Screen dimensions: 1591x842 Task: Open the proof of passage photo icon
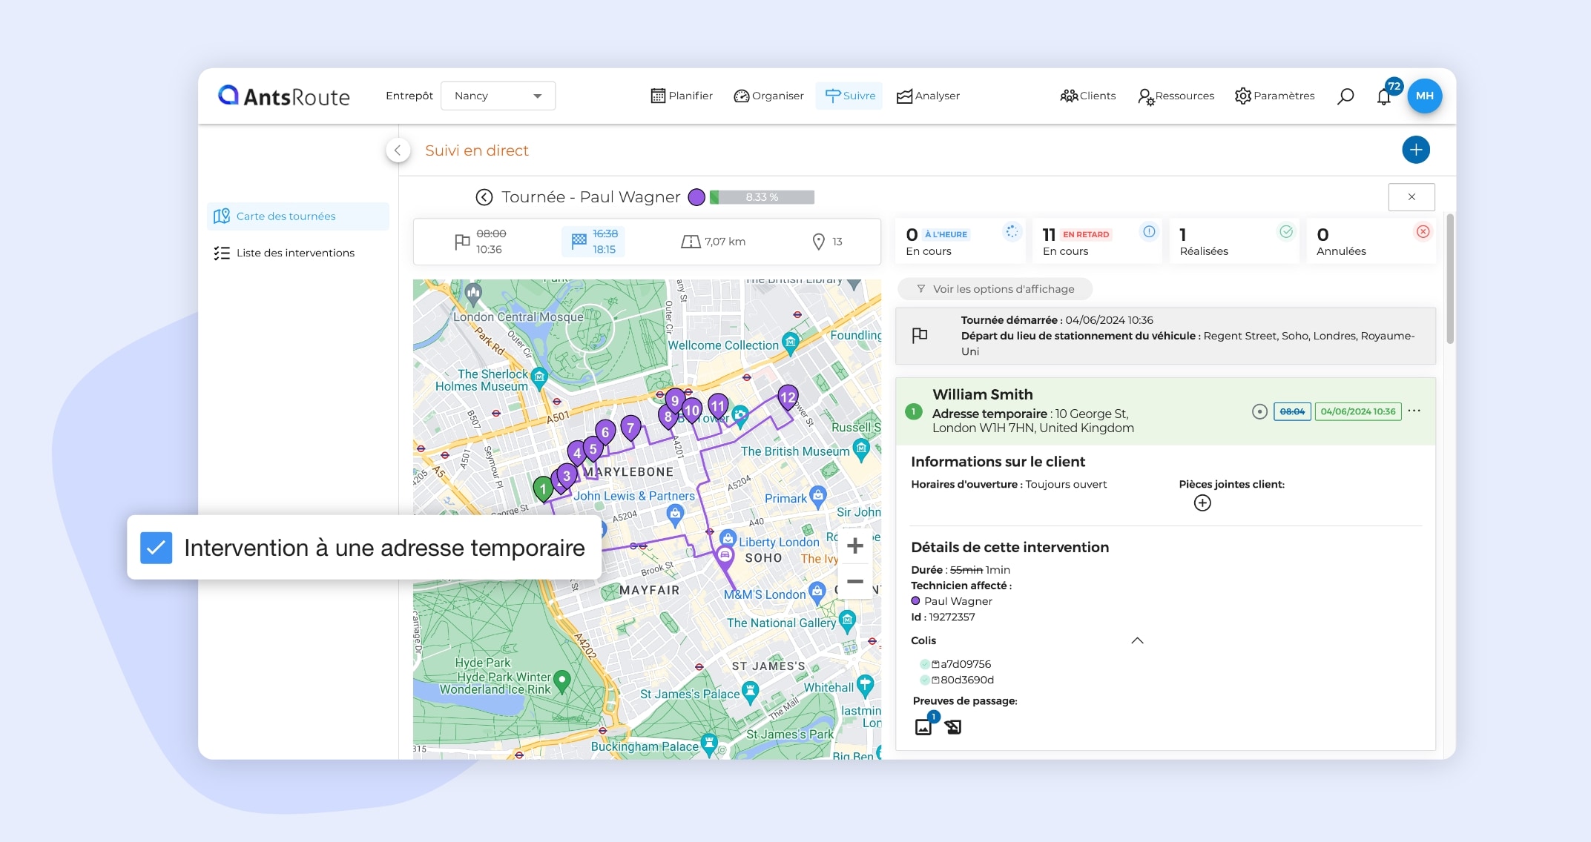923,726
